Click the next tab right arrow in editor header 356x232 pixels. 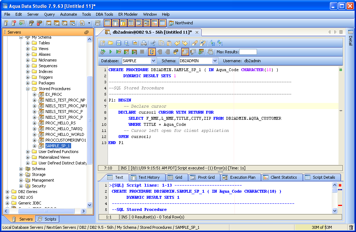tap(335, 32)
